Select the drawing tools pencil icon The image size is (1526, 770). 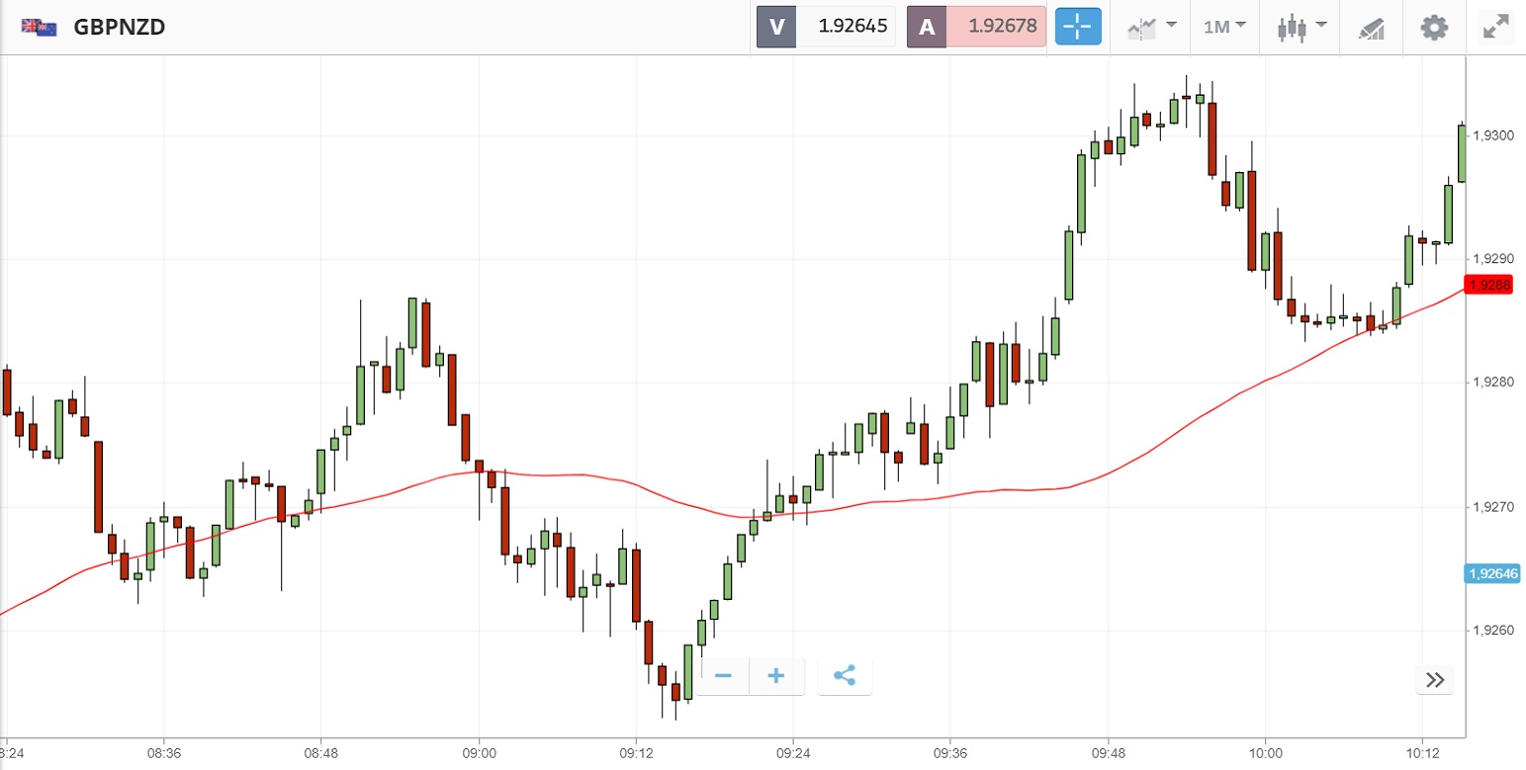[1371, 28]
